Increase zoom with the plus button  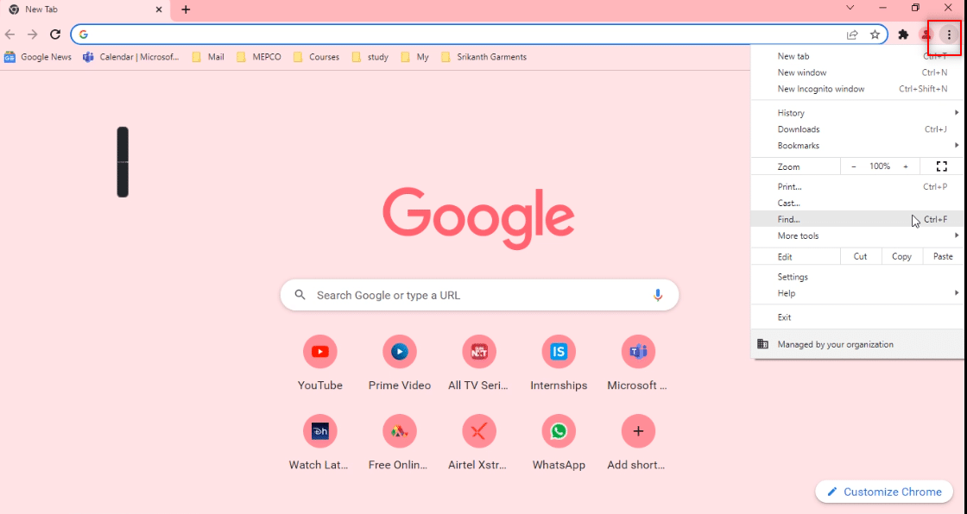click(x=906, y=166)
